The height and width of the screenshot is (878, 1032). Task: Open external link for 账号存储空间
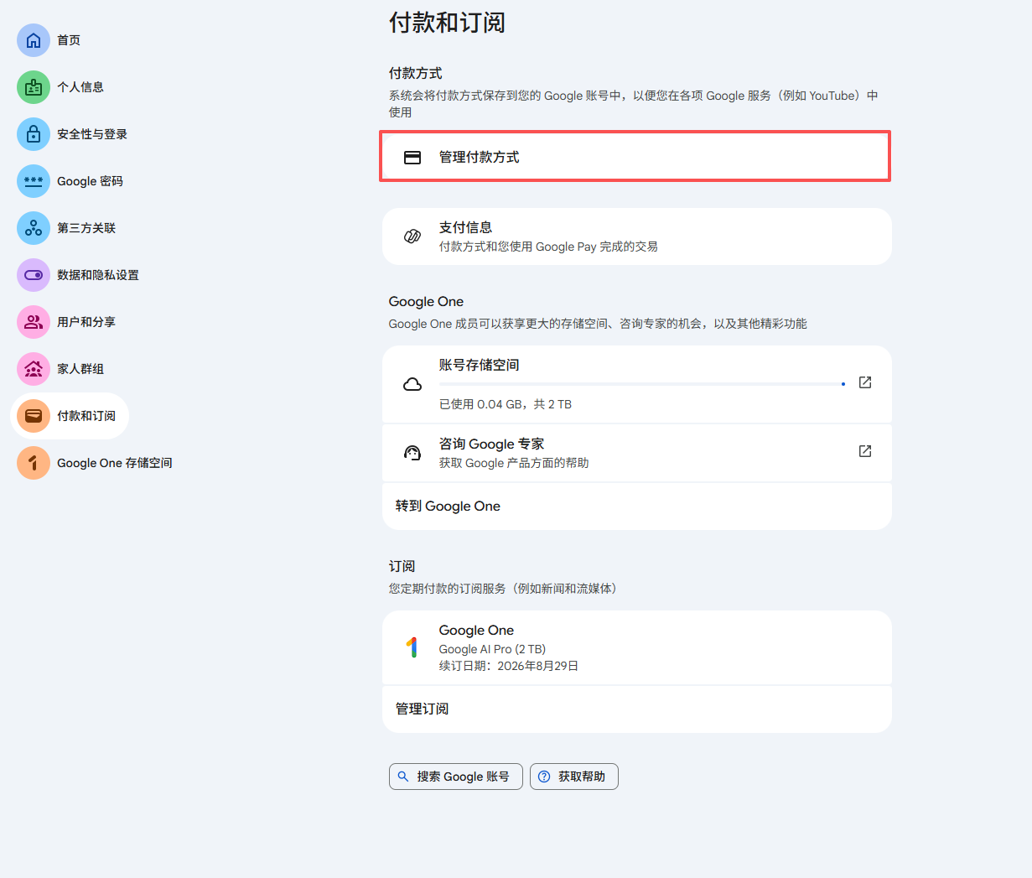865,382
